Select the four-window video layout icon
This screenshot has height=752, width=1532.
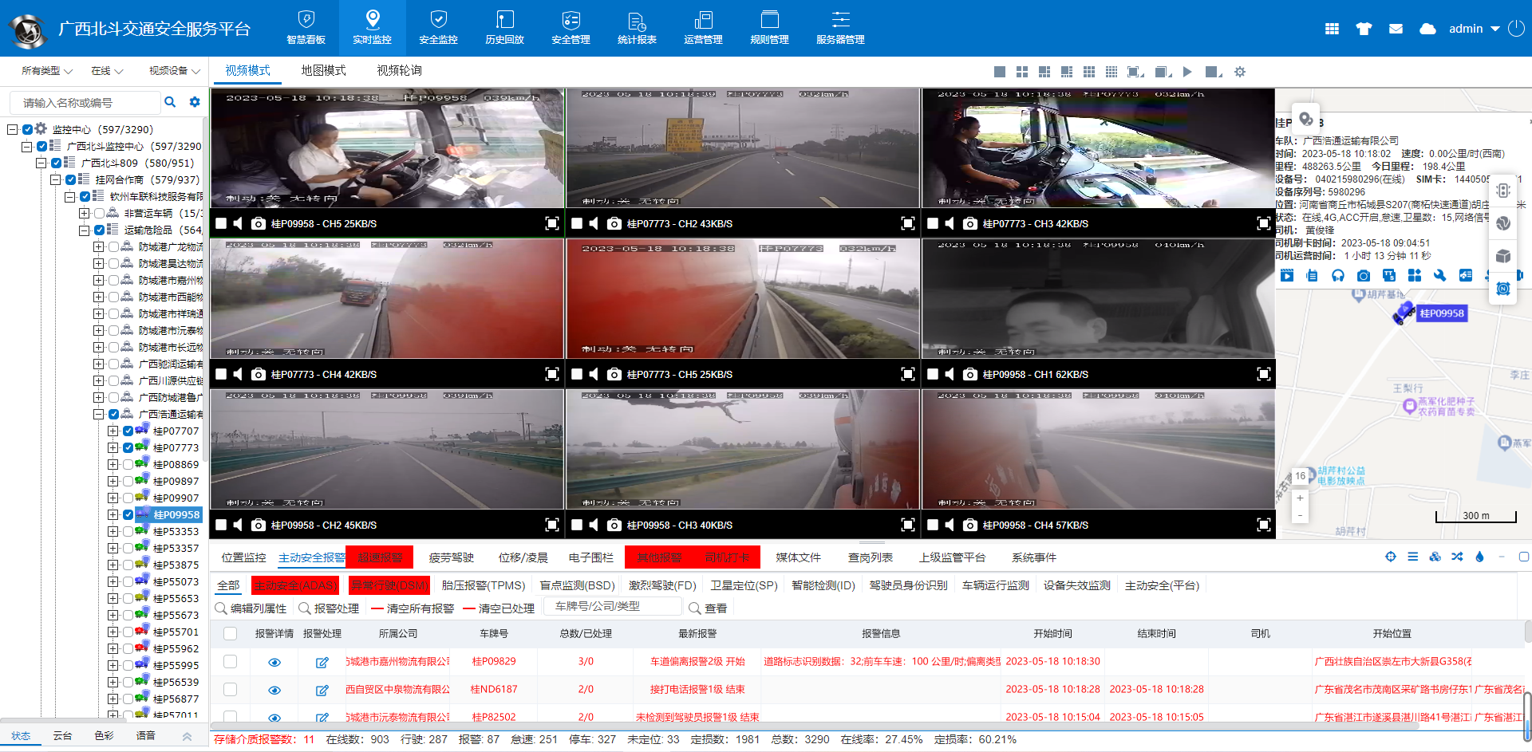(1022, 72)
